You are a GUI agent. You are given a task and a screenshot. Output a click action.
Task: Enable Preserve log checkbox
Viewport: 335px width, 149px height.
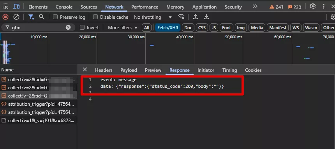click(x=55, y=17)
